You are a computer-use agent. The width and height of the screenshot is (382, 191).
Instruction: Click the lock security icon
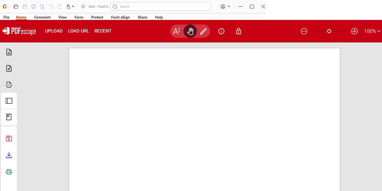[x=238, y=31]
